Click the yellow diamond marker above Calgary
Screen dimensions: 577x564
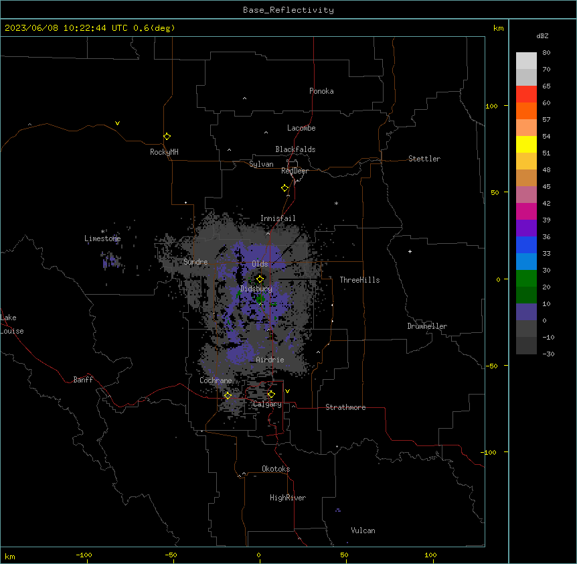pos(271,395)
